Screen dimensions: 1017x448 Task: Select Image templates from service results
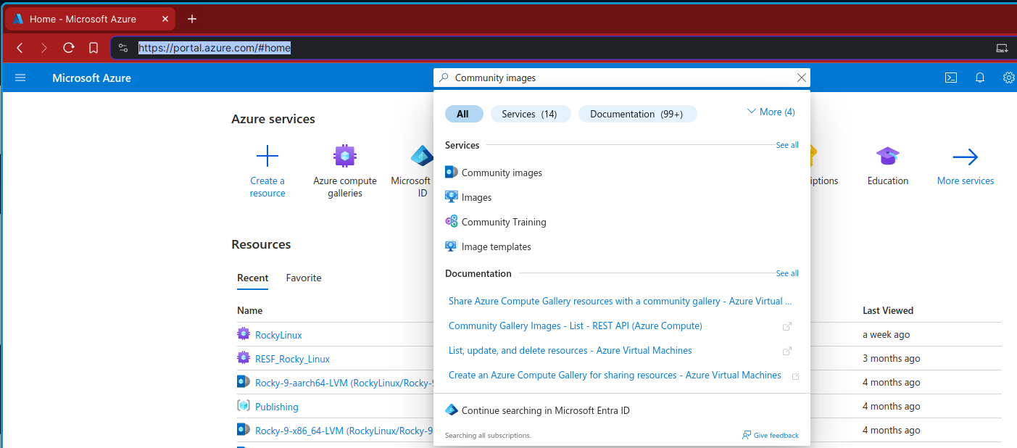pyautogui.click(x=496, y=246)
